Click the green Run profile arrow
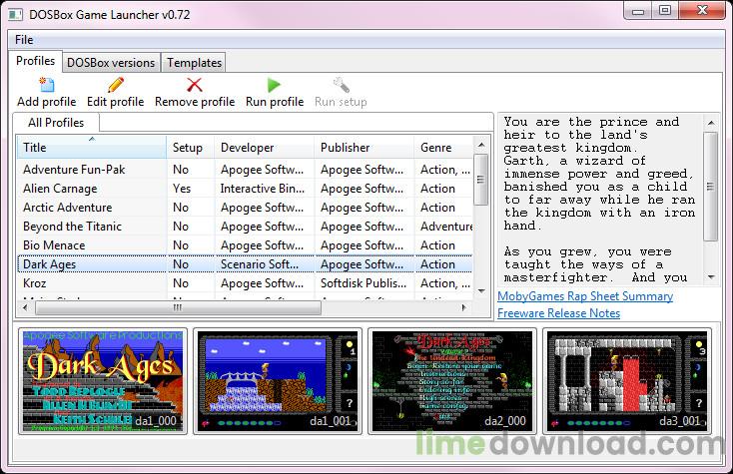The height and width of the screenshot is (474, 733). coord(274,85)
